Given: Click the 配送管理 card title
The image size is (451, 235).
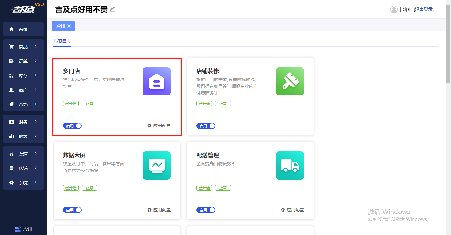Looking at the screenshot, I should point(208,155).
